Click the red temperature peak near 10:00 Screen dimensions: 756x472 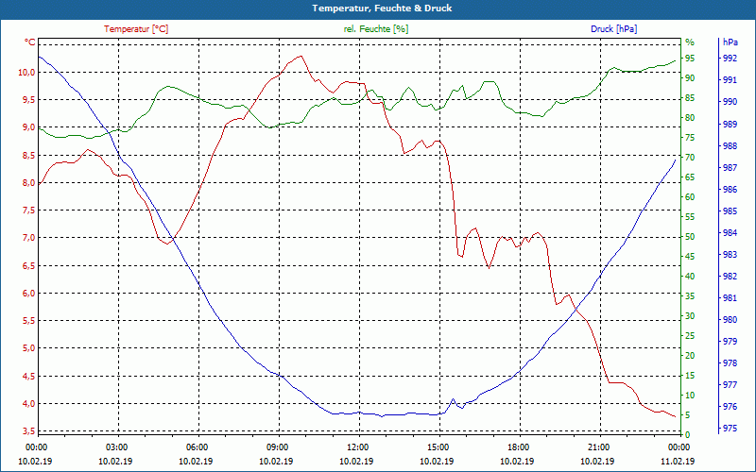[301, 56]
